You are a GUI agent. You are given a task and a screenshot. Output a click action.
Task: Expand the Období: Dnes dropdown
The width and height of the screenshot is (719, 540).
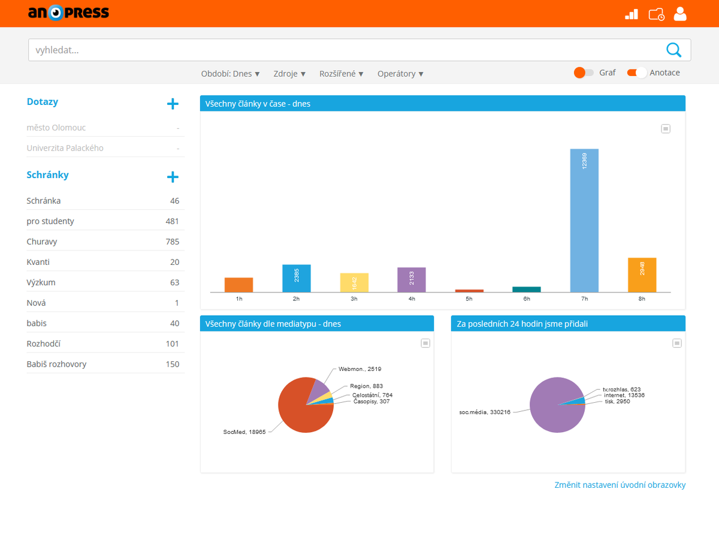point(231,74)
